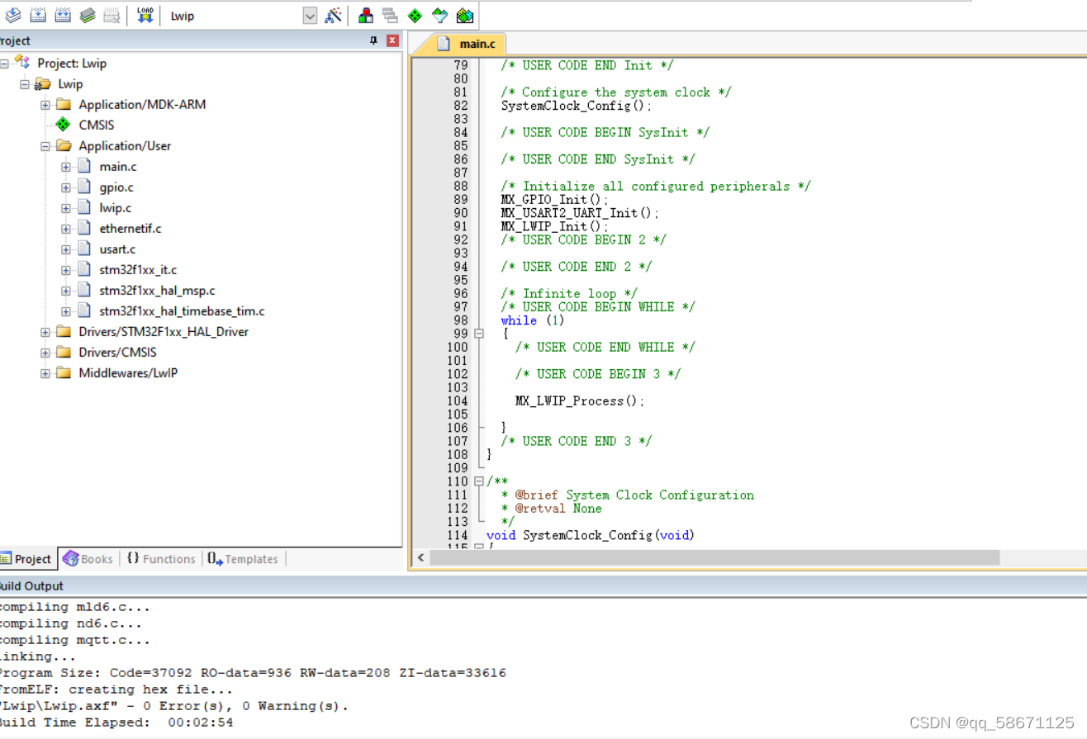Pin the Project panel with the pushpin

click(x=373, y=40)
